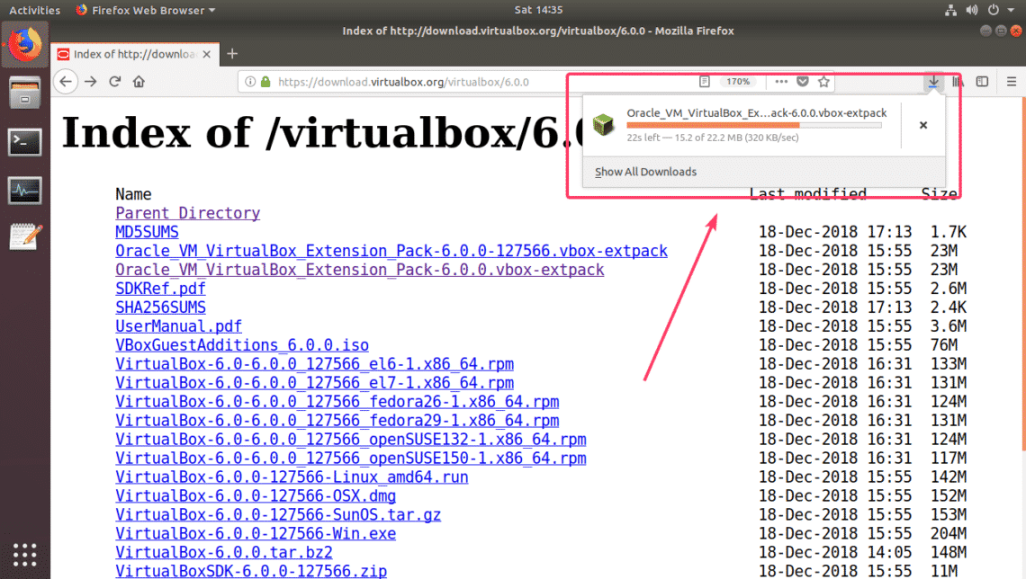Open the page actions three-dot menu
This screenshot has height=579, width=1026.
tap(781, 82)
